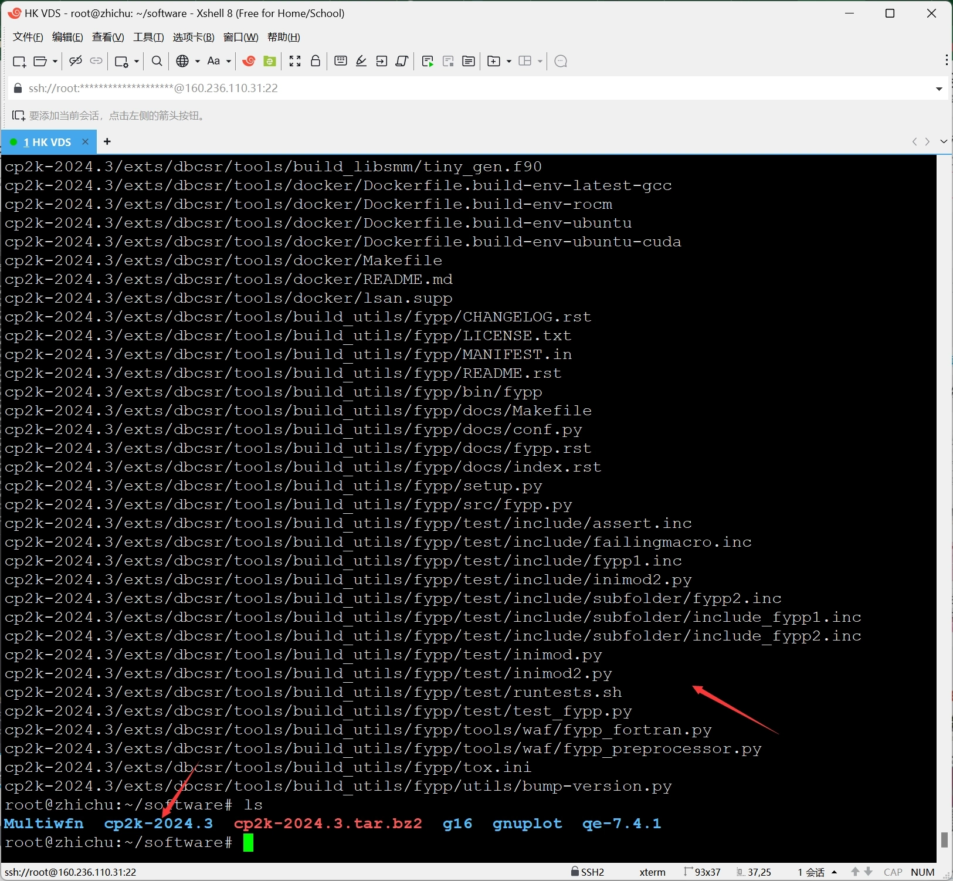Launch Xshell red swirl icon

point(249,61)
